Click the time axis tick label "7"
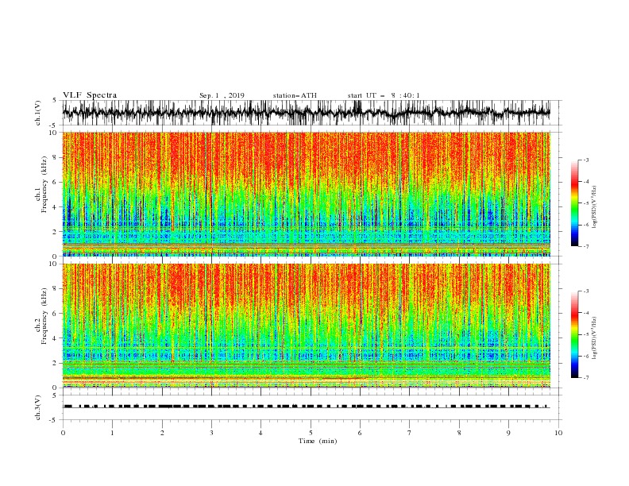 point(410,433)
